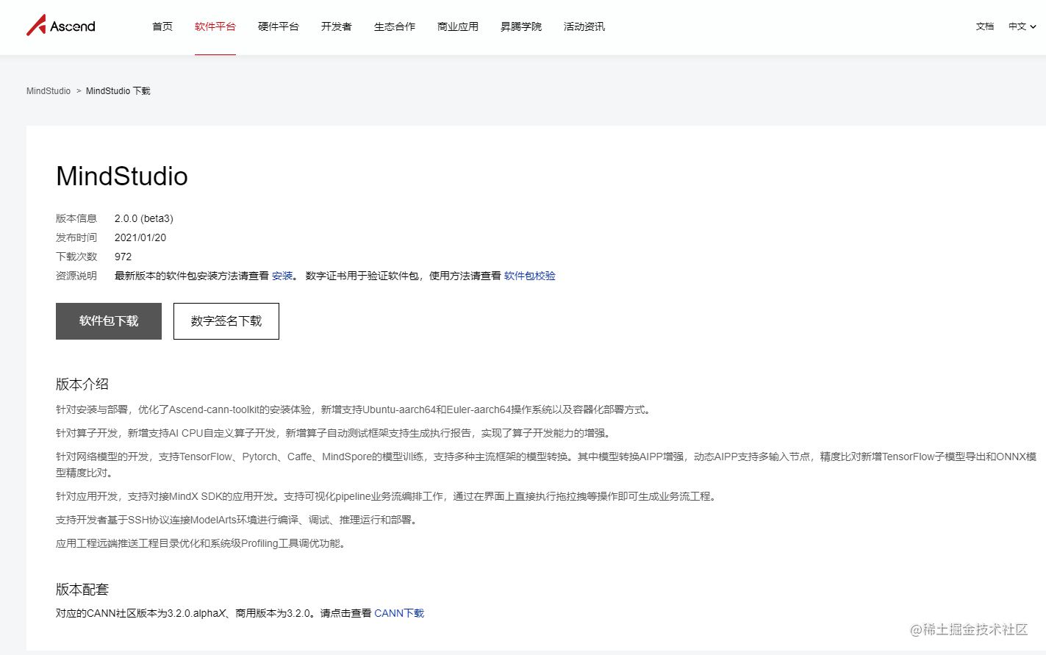Open the 昇腾学院 menu
This screenshot has height=655, width=1046.
coord(521,26)
